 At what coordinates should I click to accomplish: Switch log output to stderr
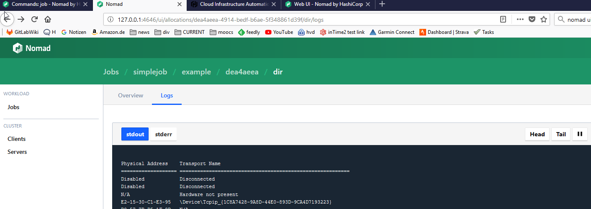[x=164, y=134]
